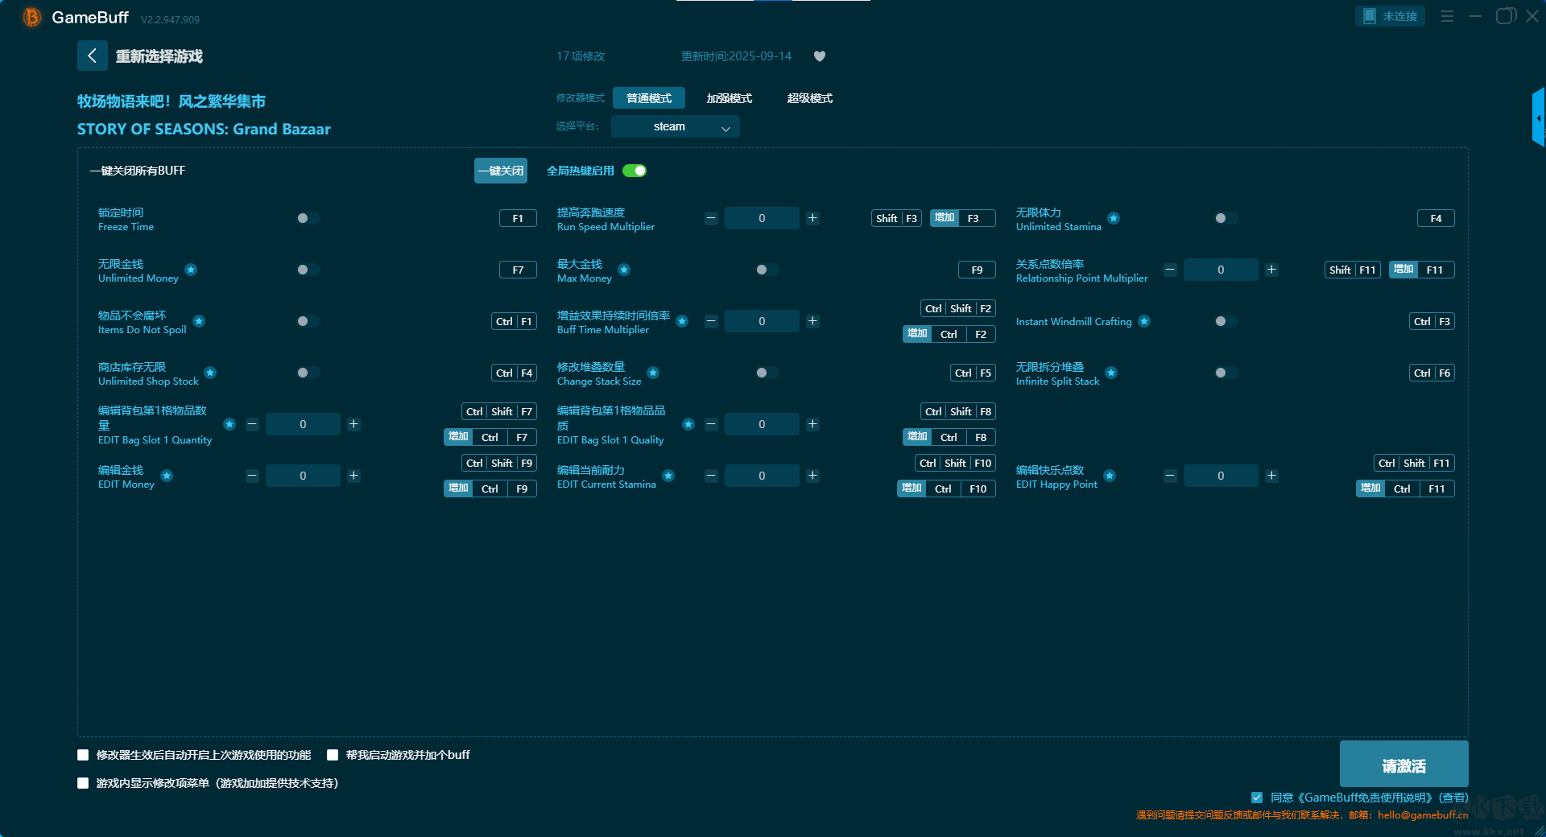Check the auto-enable last used functions checkbox
1546x837 pixels.
click(x=83, y=755)
